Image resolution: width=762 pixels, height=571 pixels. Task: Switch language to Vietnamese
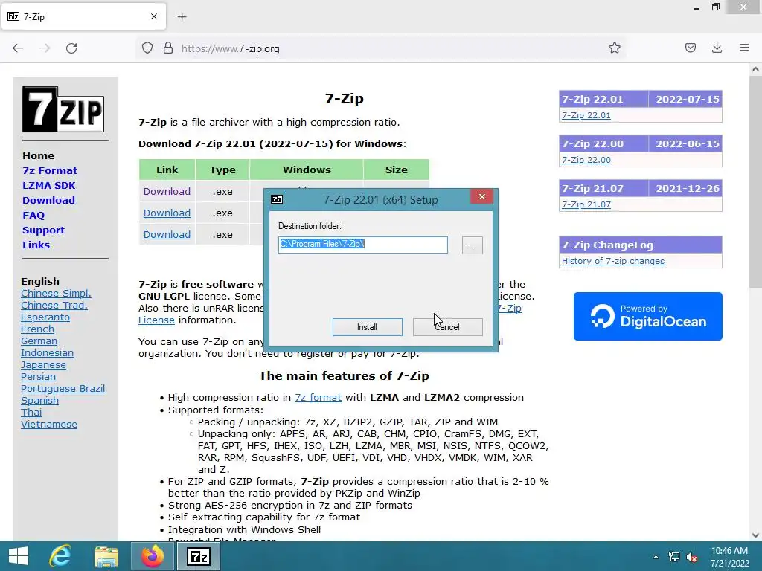[49, 425]
